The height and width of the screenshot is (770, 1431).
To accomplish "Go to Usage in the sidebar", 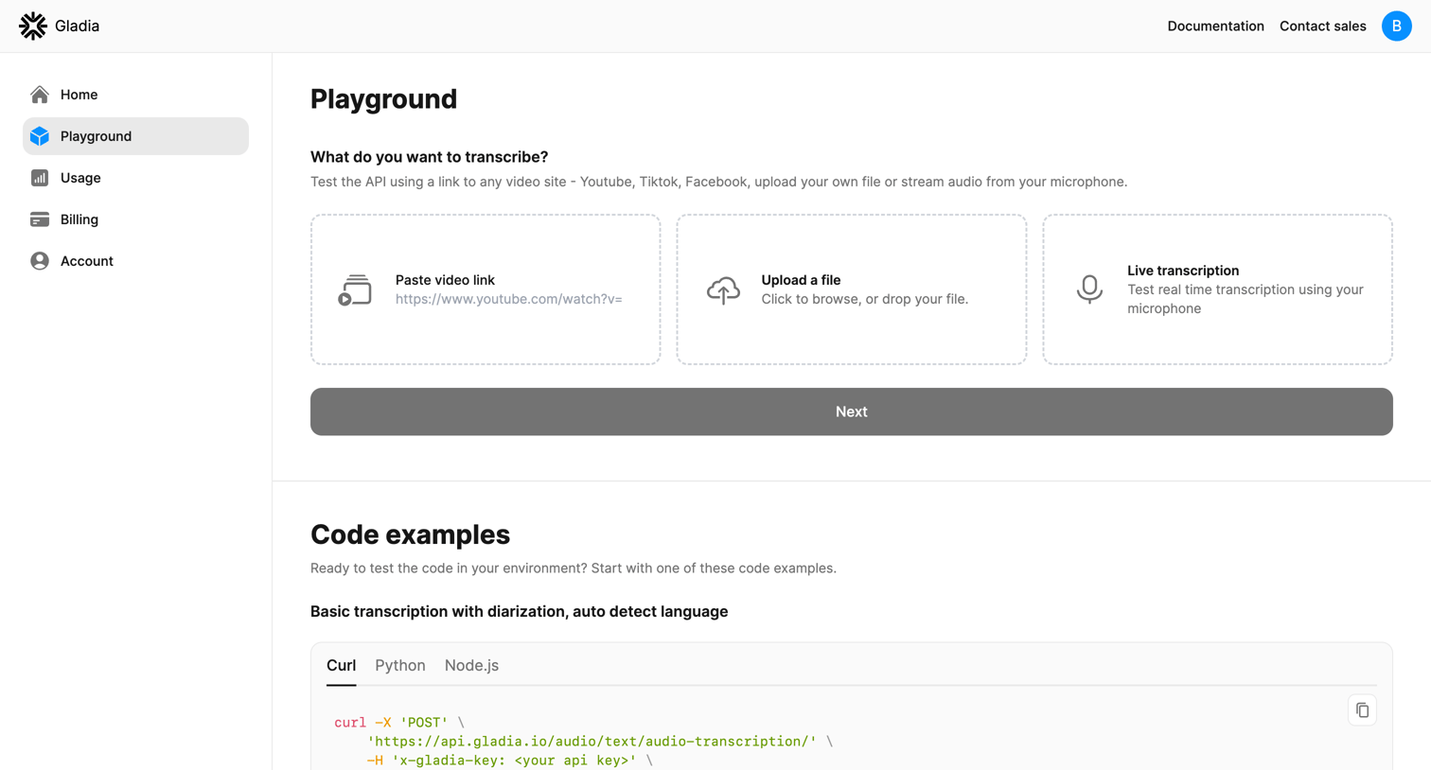I will (x=135, y=178).
